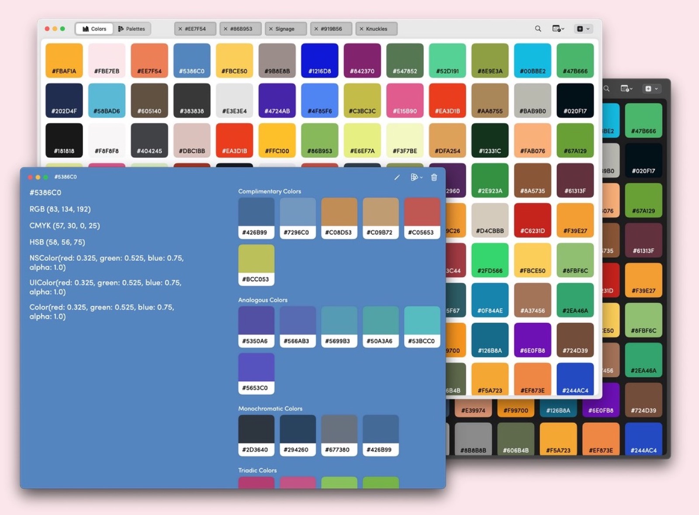Click the search magnifier in the light window toolbar
This screenshot has height=515, width=699.
point(538,29)
